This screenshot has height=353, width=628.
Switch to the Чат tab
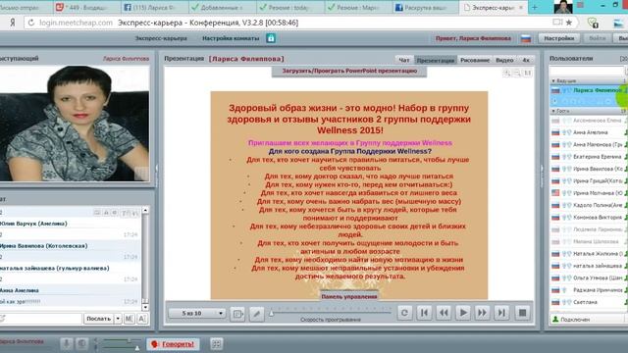pyautogui.click(x=404, y=60)
